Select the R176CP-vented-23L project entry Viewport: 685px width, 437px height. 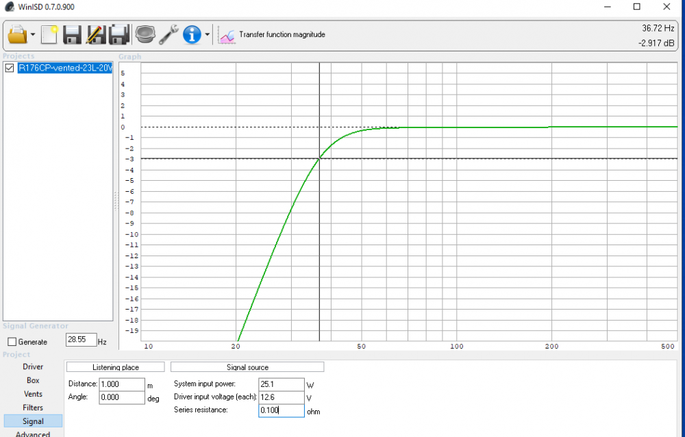[64, 68]
